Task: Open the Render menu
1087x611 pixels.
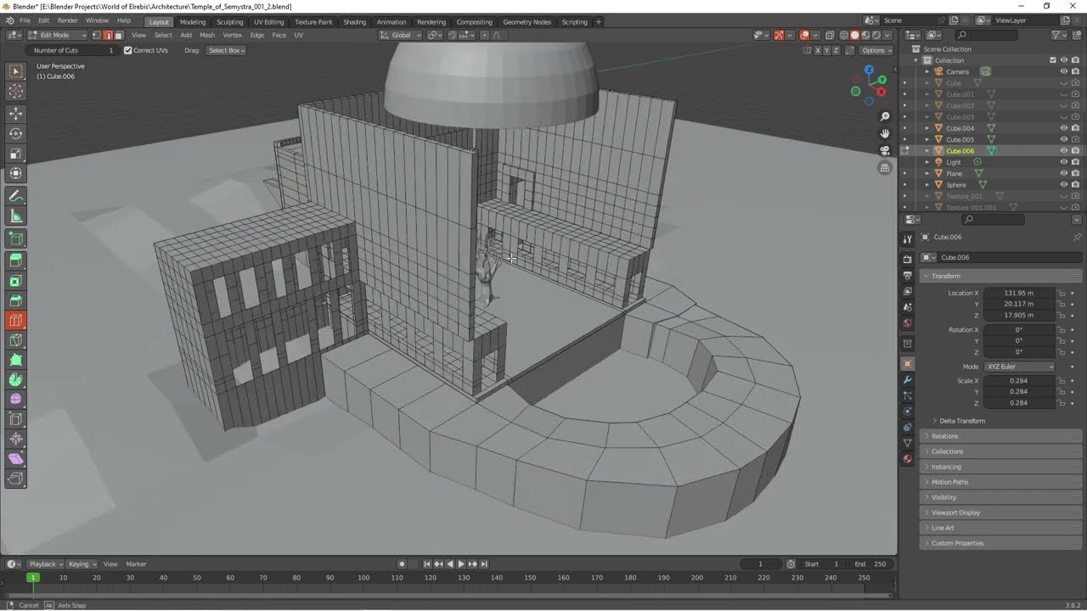Action: tap(68, 20)
